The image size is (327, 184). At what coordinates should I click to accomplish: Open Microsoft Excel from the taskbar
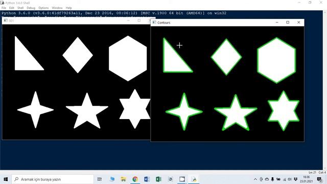point(158,179)
